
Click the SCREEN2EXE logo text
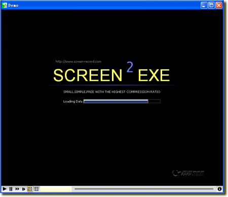(111, 72)
